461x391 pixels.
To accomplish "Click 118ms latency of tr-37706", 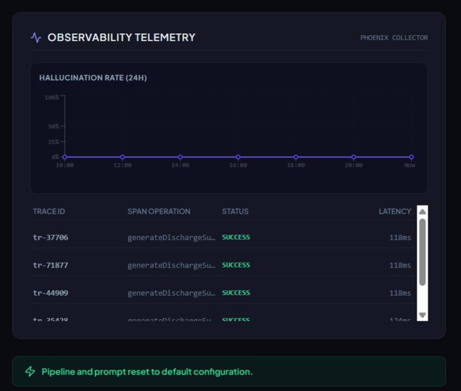I will coord(400,237).
